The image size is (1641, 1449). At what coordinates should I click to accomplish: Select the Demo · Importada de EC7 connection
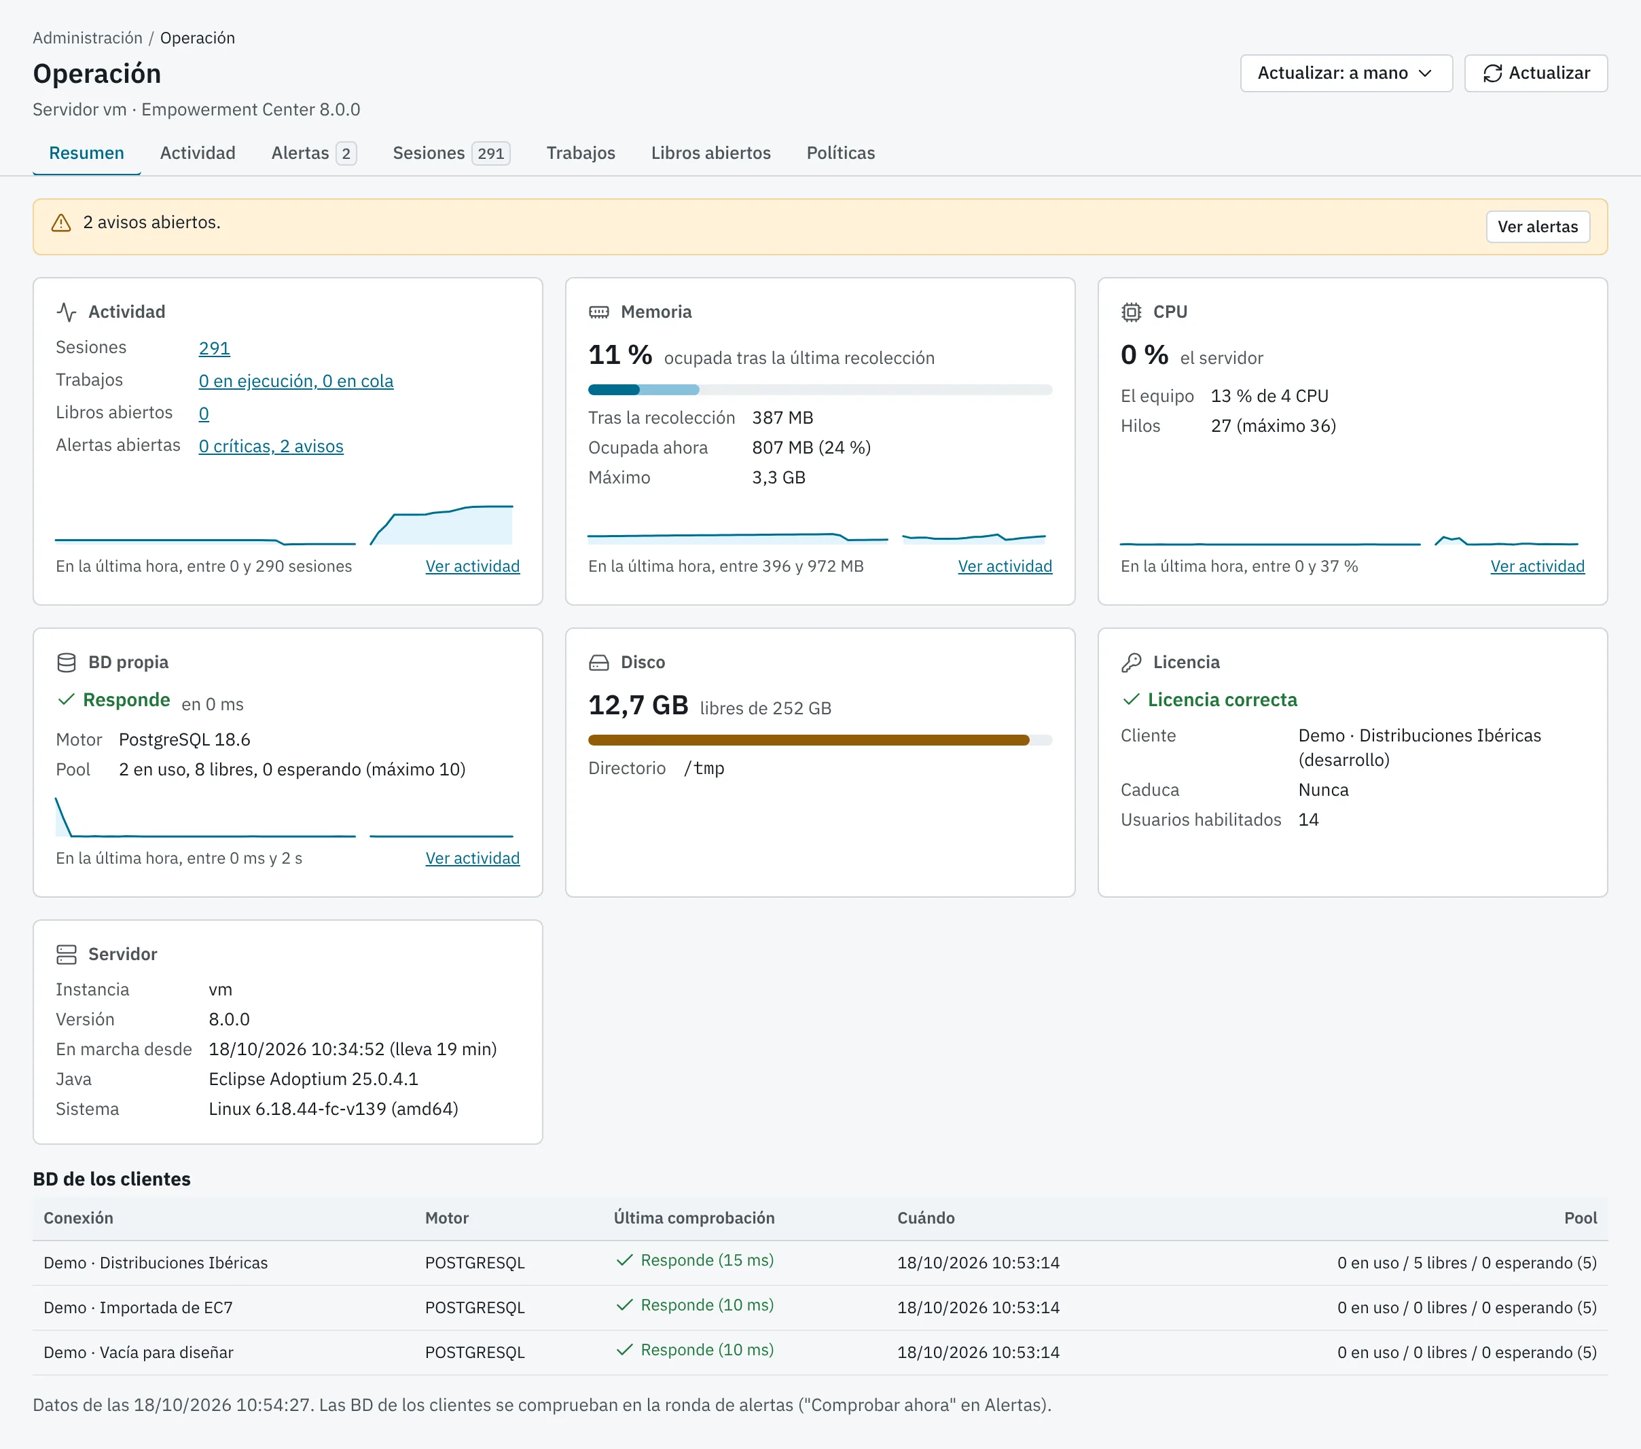click(x=138, y=1308)
